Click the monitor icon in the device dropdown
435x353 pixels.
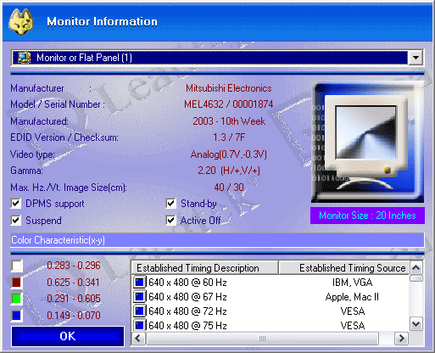coord(25,58)
